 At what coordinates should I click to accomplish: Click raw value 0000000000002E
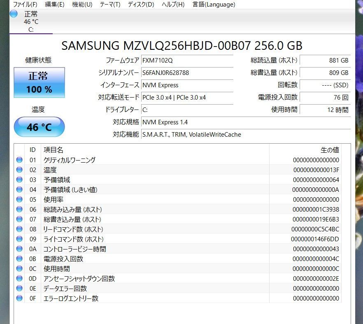coord(316,279)
